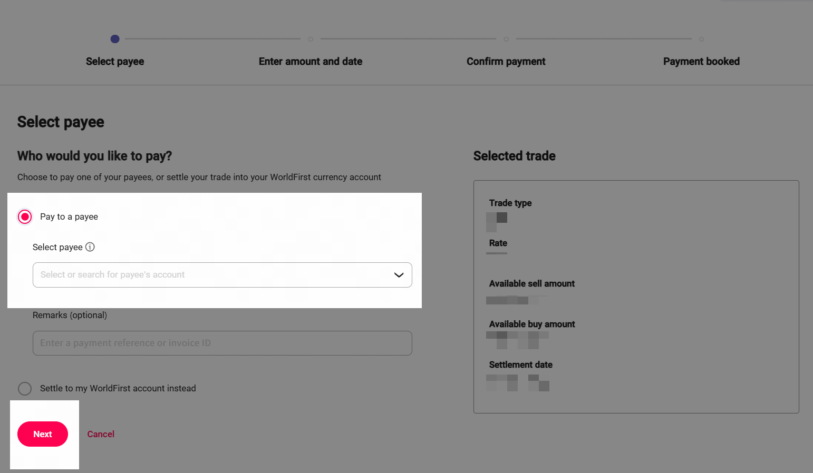Viewport: 813px width, 473px height.
Task: Select the Pay to a payee radio button
Action: [x=25, y=217]
